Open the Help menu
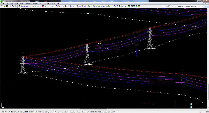Viewport: 209px width, 113px height. [58, 4]
